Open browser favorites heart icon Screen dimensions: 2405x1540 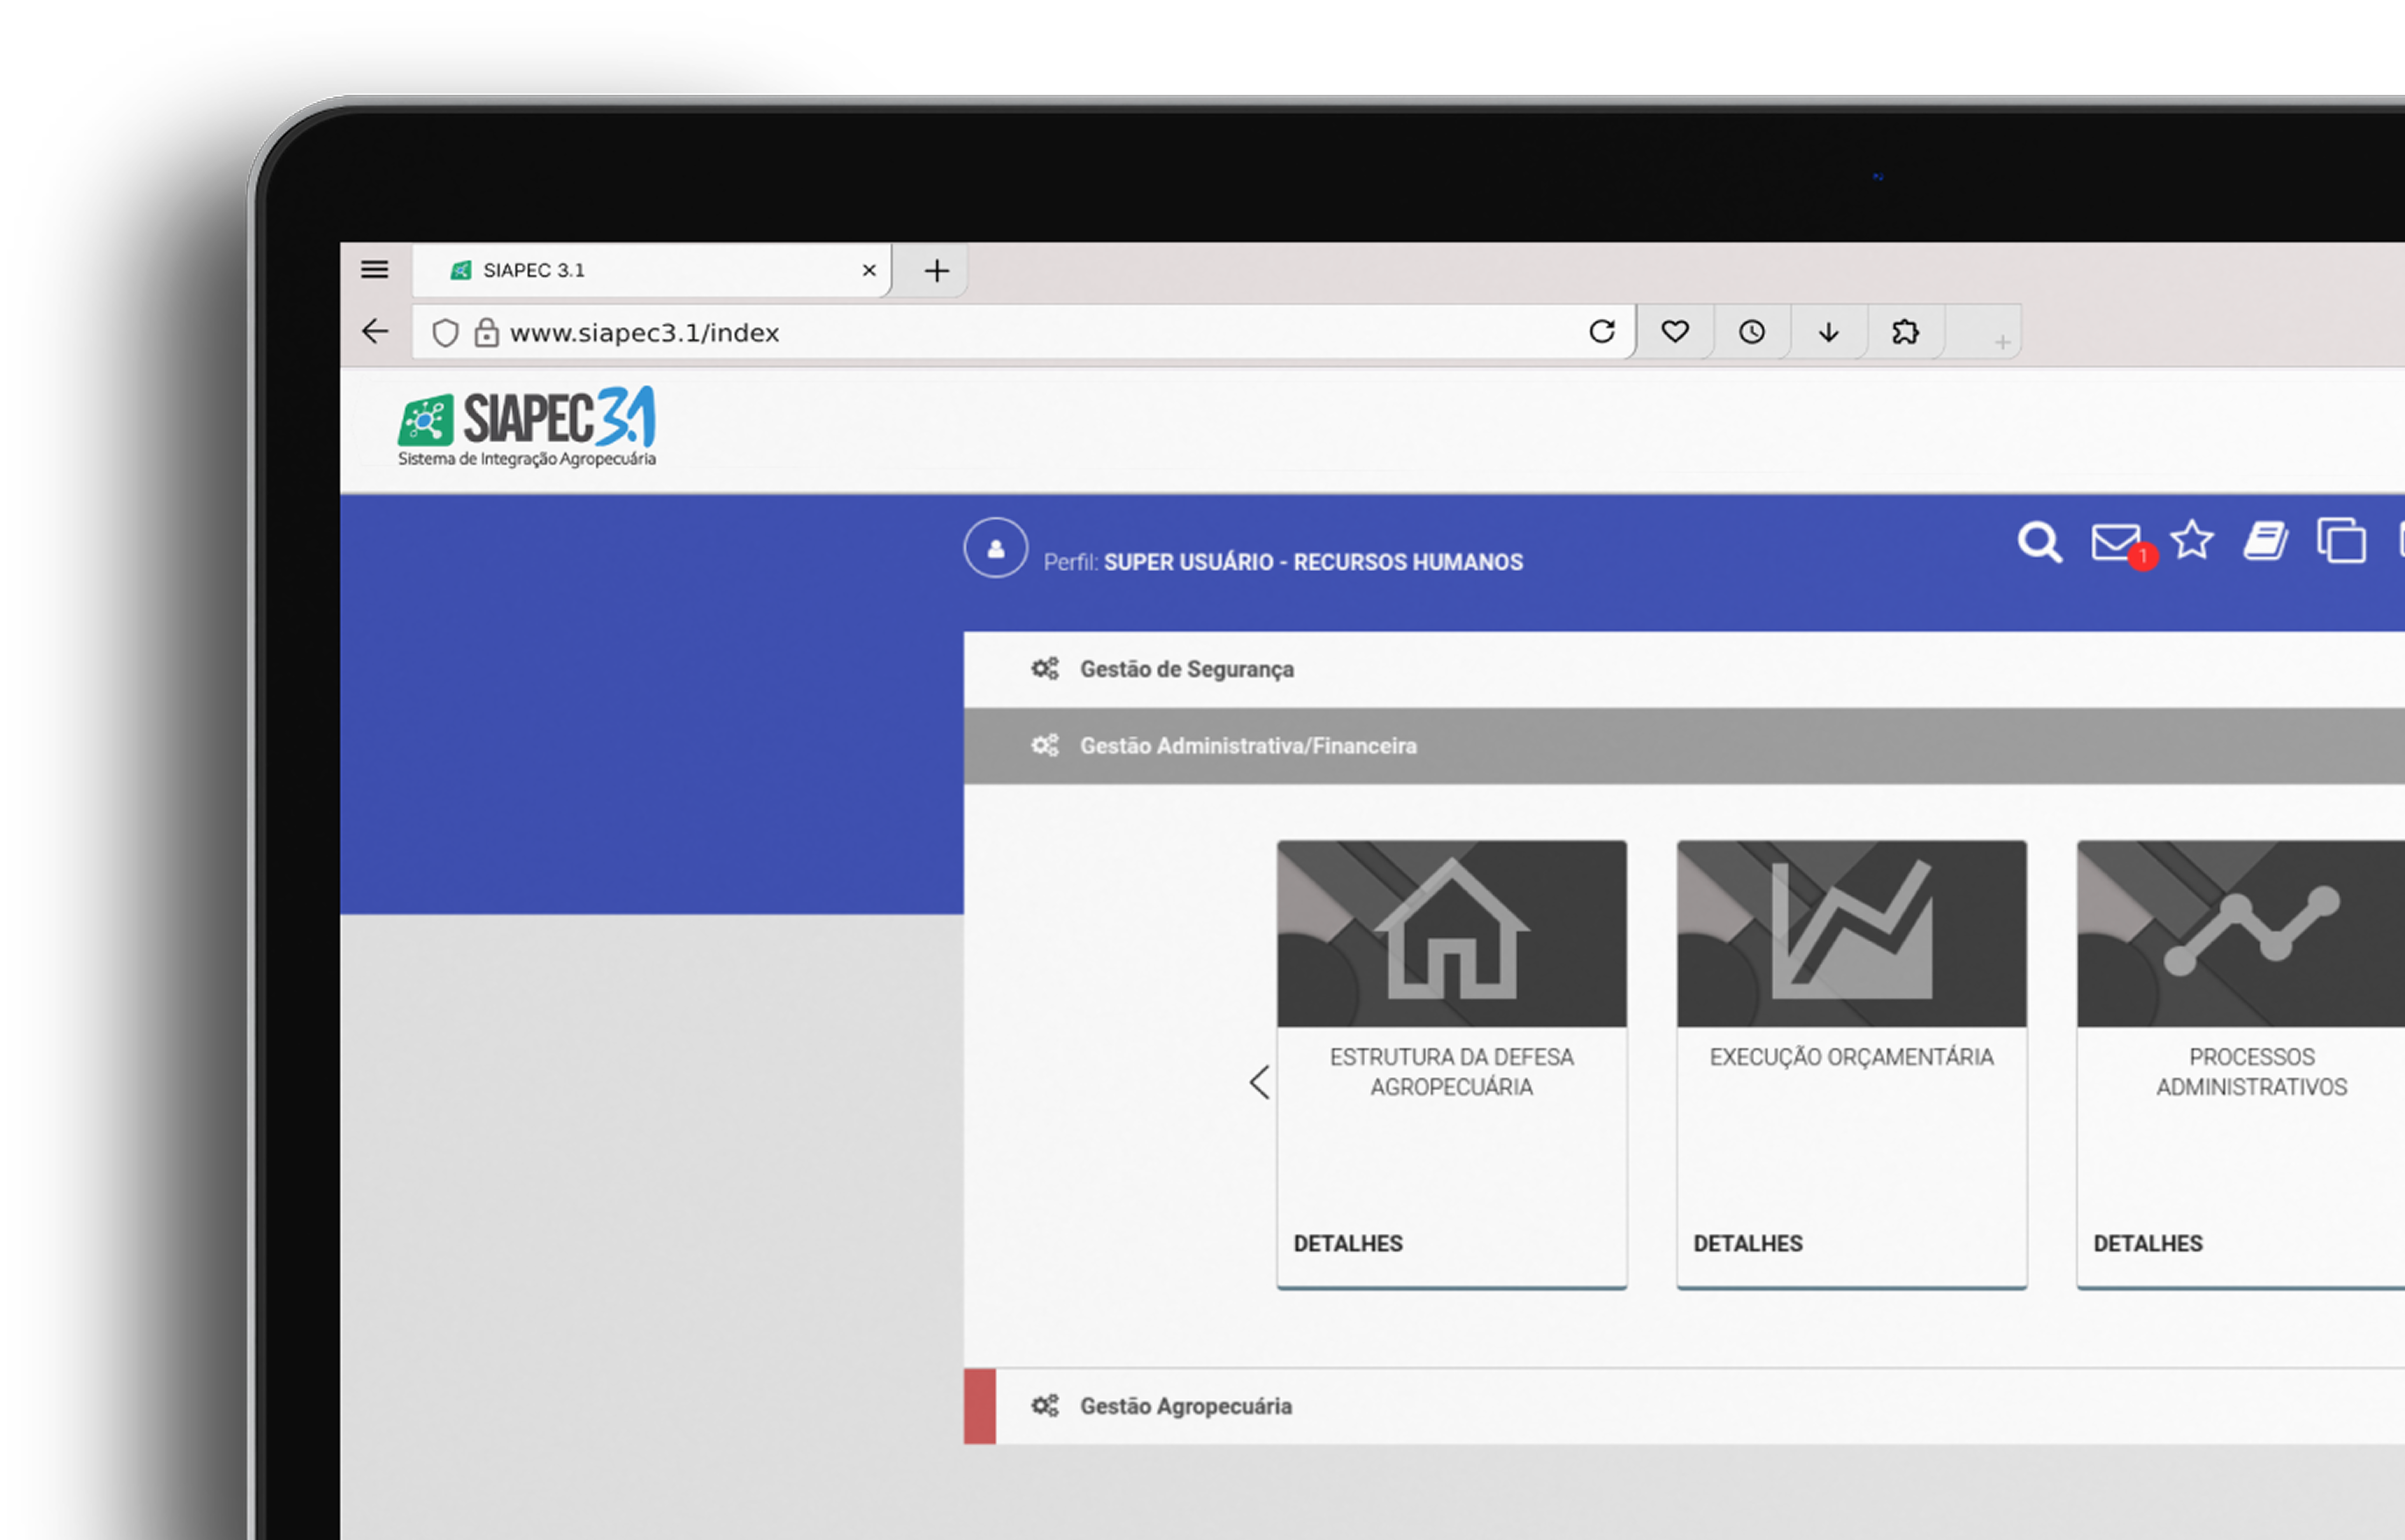[1675, 331]
